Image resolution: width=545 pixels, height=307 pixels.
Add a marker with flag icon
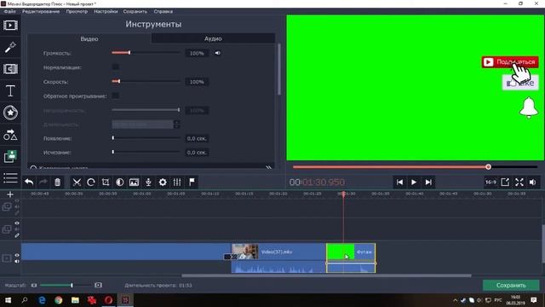tap(192, 182)
